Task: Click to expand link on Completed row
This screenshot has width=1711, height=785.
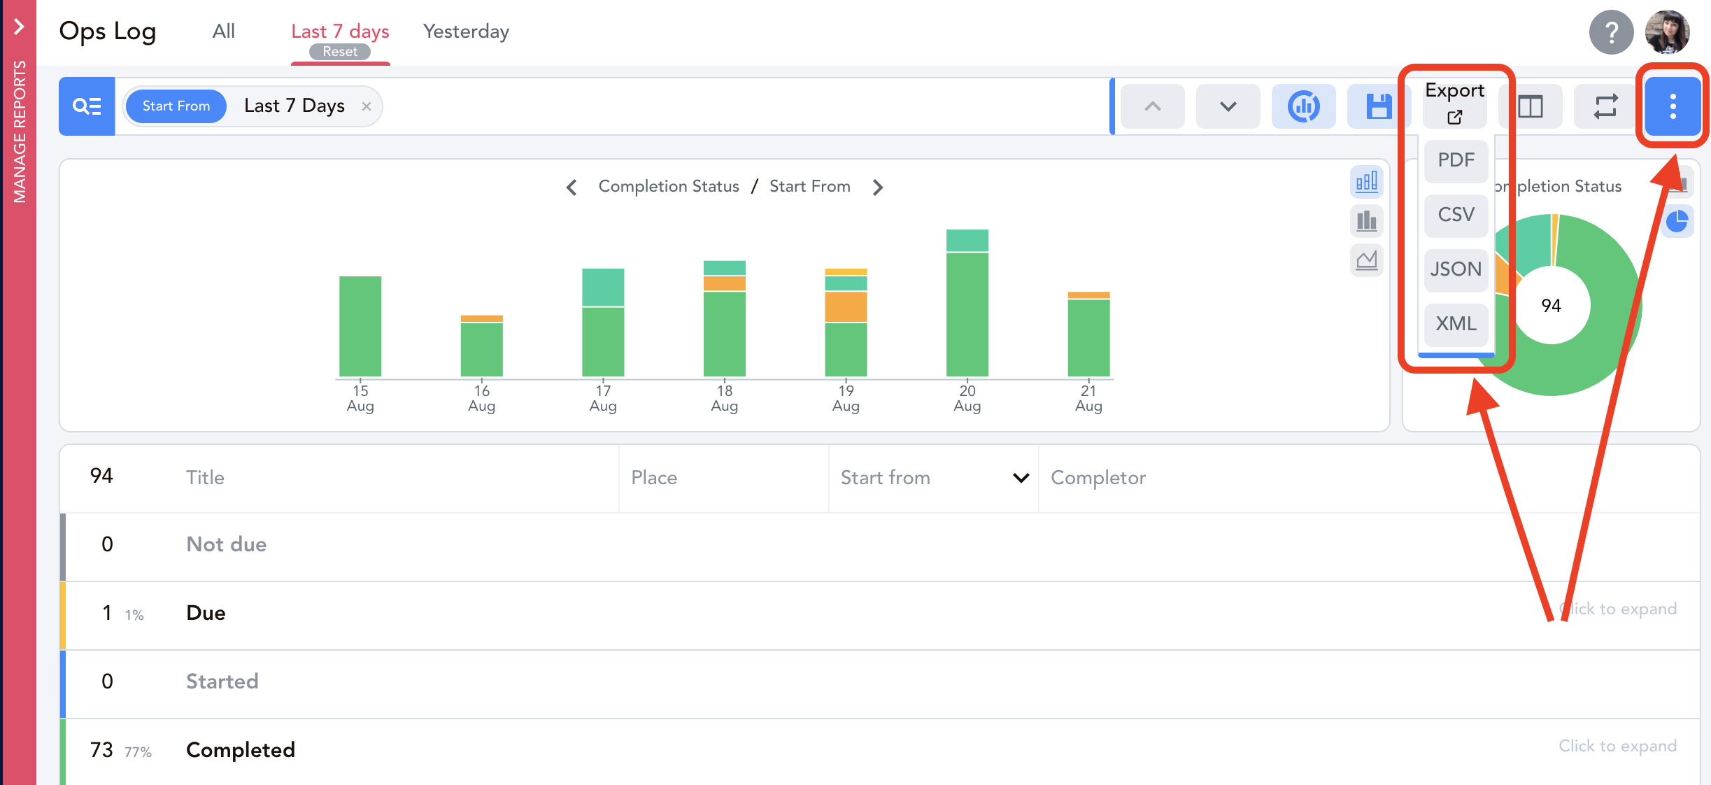Action: pos(1617,746)
